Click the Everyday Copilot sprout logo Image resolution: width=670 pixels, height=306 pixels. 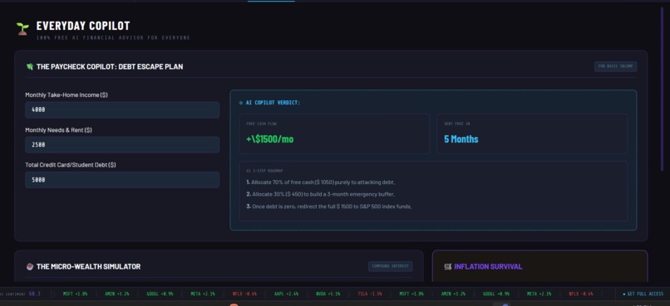(x=22, y=29)
